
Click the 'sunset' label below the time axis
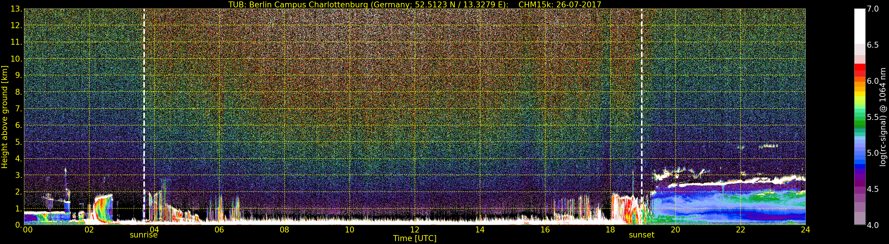642,235
